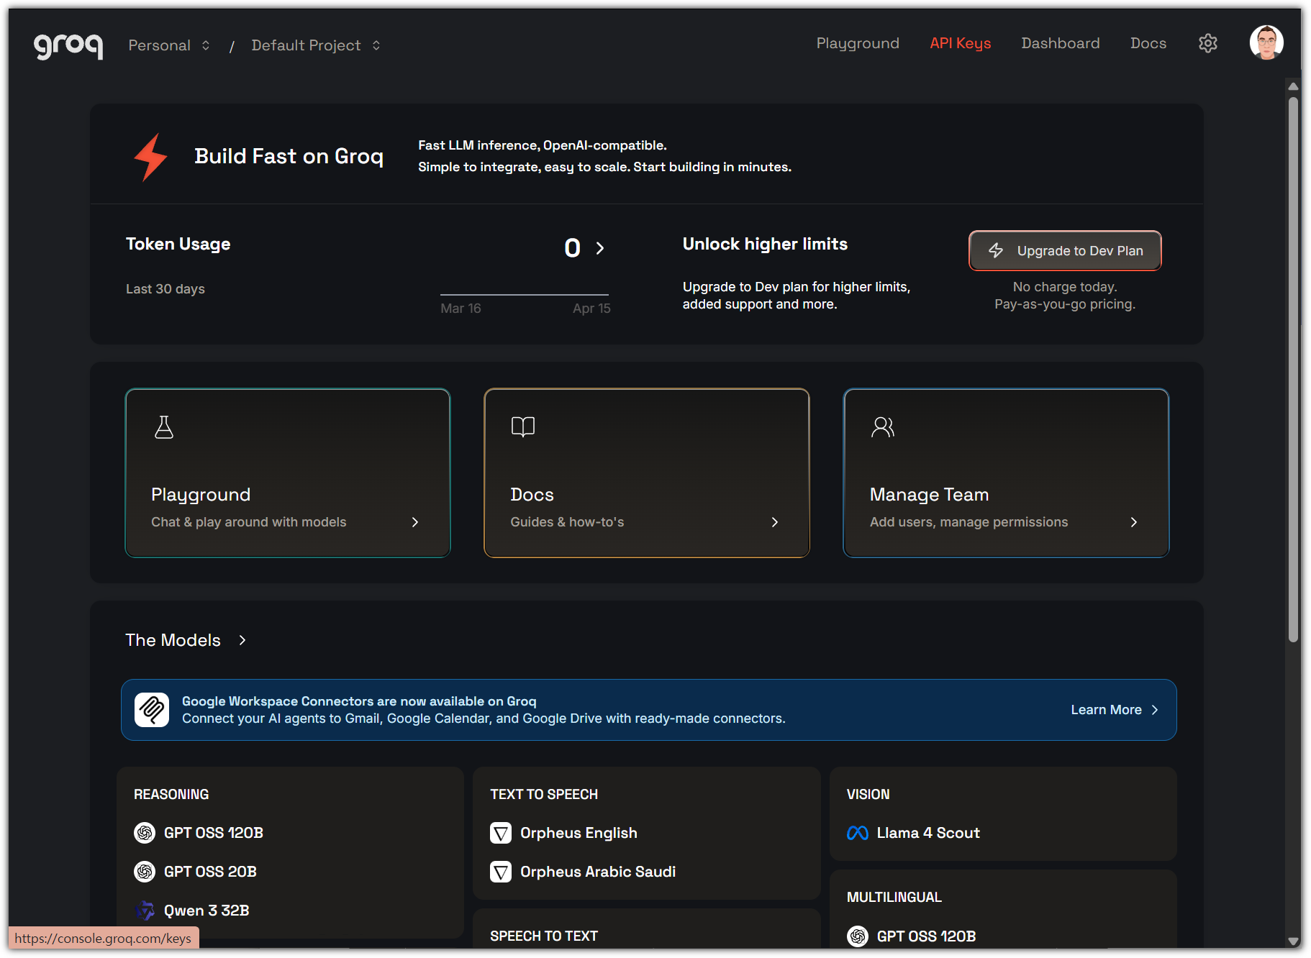Click the arrow on the Playground card
The image size is (1311, 958).
pos(415,522)
